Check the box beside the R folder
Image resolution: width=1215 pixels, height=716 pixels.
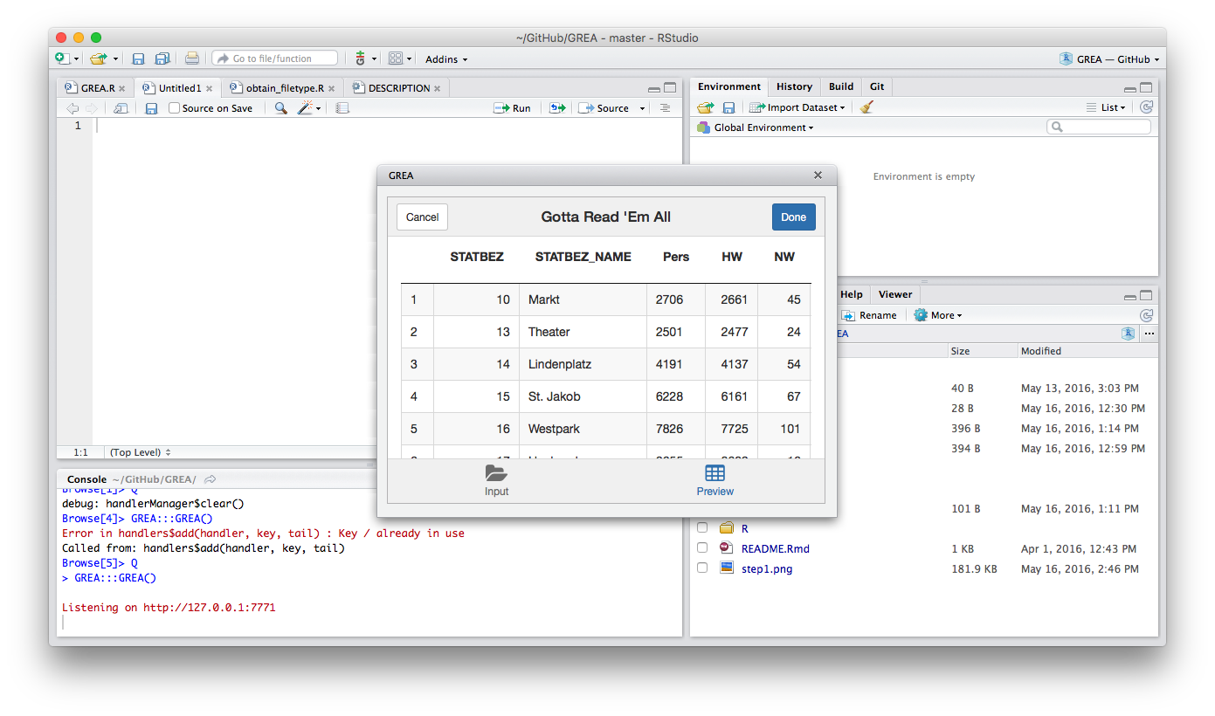702,528
